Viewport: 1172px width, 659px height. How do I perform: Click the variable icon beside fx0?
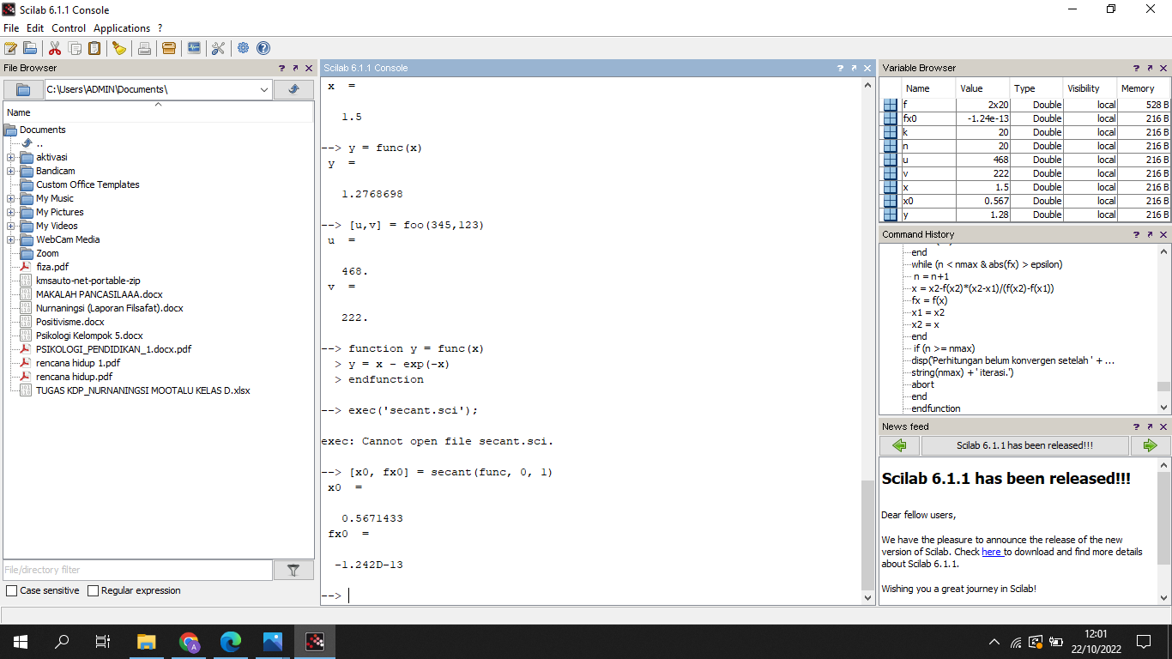tap(890, 118)
